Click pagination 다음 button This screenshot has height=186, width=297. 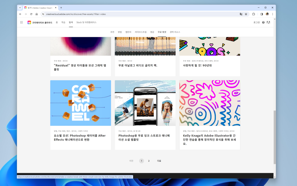(159, 161)
